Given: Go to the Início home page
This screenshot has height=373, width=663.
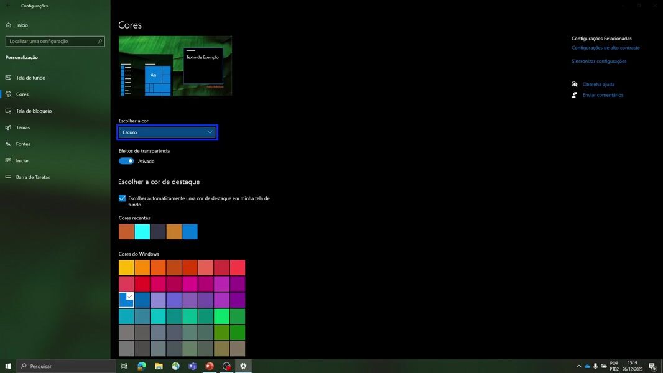Looking at the screenshot, I should pos(22,25).
